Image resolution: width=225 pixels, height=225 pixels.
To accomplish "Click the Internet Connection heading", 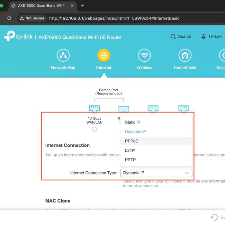I will 67,145.
